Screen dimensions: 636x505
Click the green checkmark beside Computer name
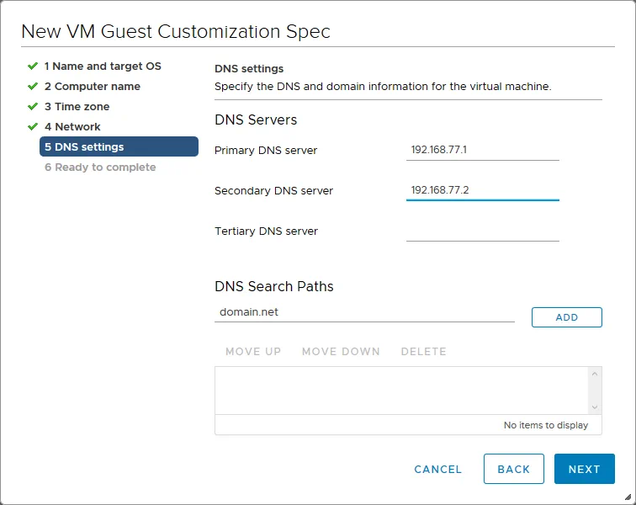33,86
